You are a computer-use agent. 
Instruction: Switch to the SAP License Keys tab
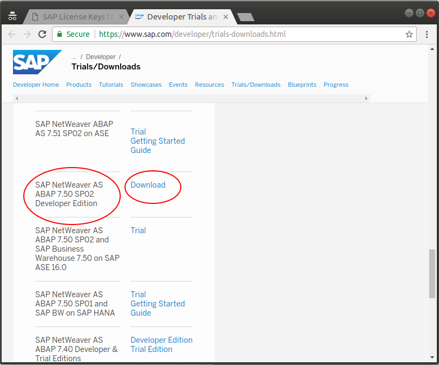click(x=76, y=17)
